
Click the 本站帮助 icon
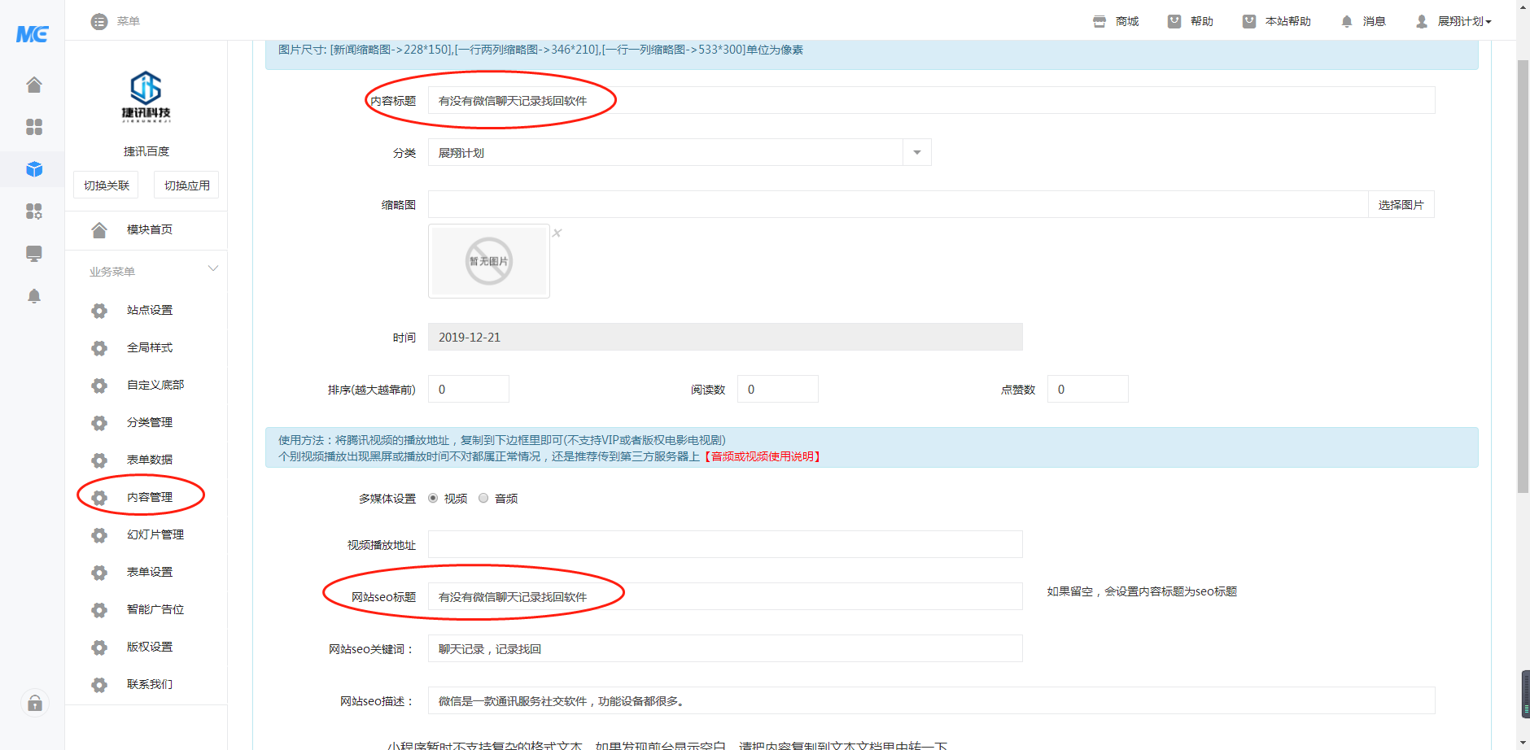coord(1249,22)
